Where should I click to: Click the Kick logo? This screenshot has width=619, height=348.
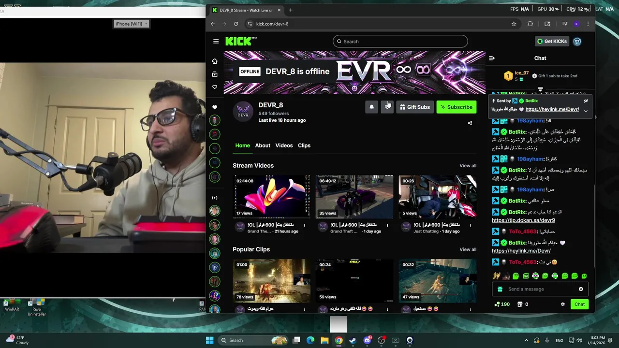[240, 41]
